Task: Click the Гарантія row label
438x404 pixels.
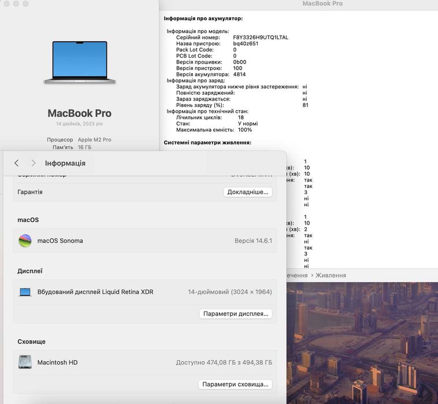Action: click(x=30, y=192)
